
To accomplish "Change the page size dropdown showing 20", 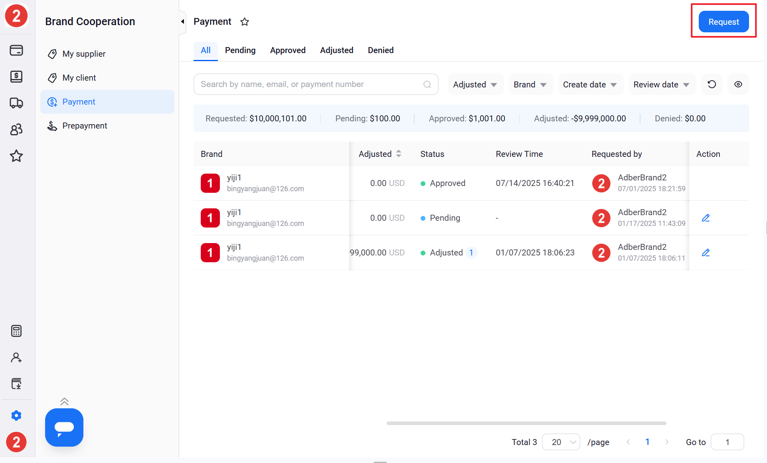I will pos(561,442).
